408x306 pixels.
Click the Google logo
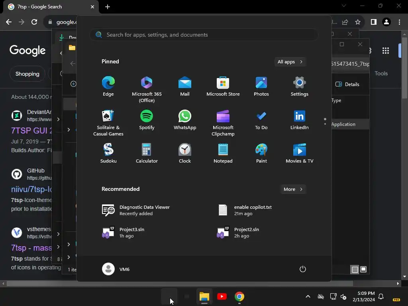(x=27, y=51)
